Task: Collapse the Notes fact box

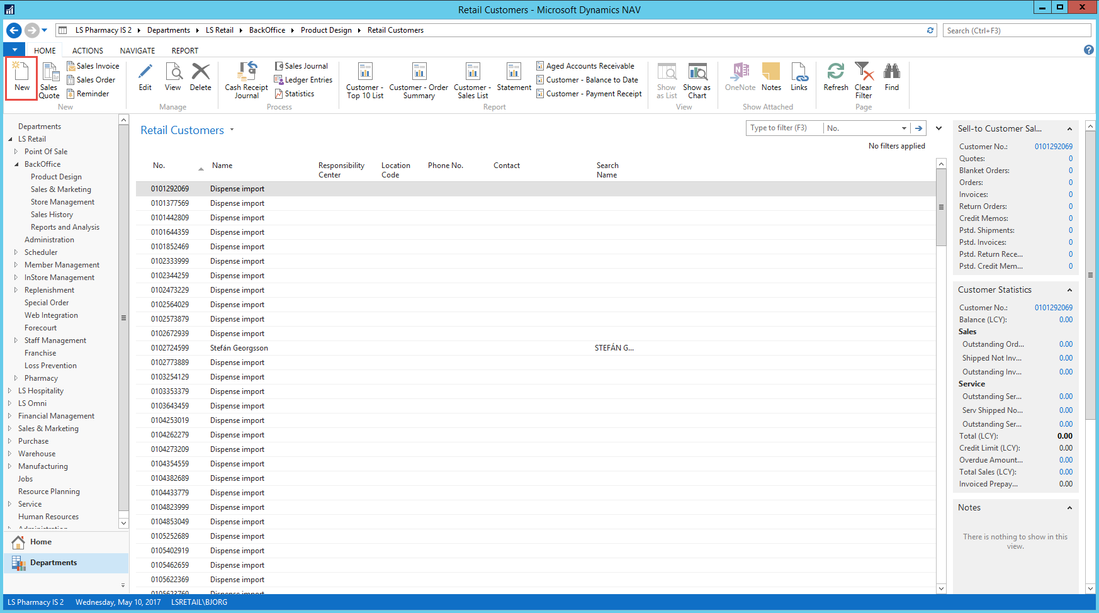Action: (1069, 508)
